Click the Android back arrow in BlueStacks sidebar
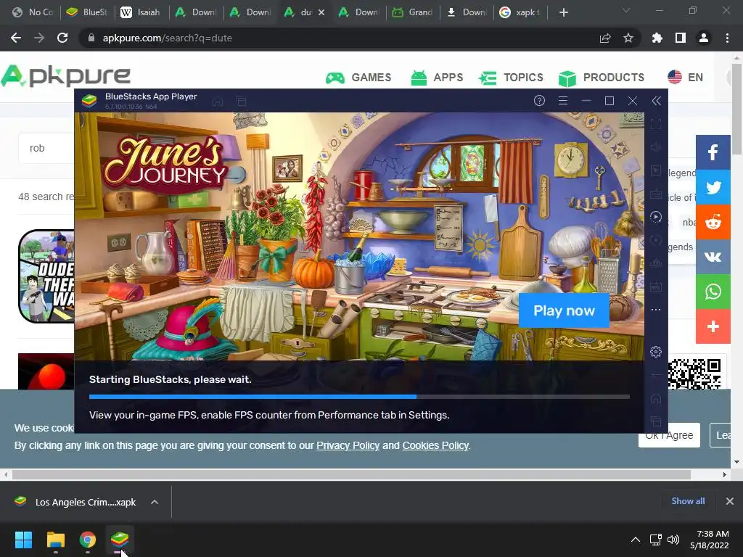The height and width of the screenshot is (557, 743). point(656,375)
